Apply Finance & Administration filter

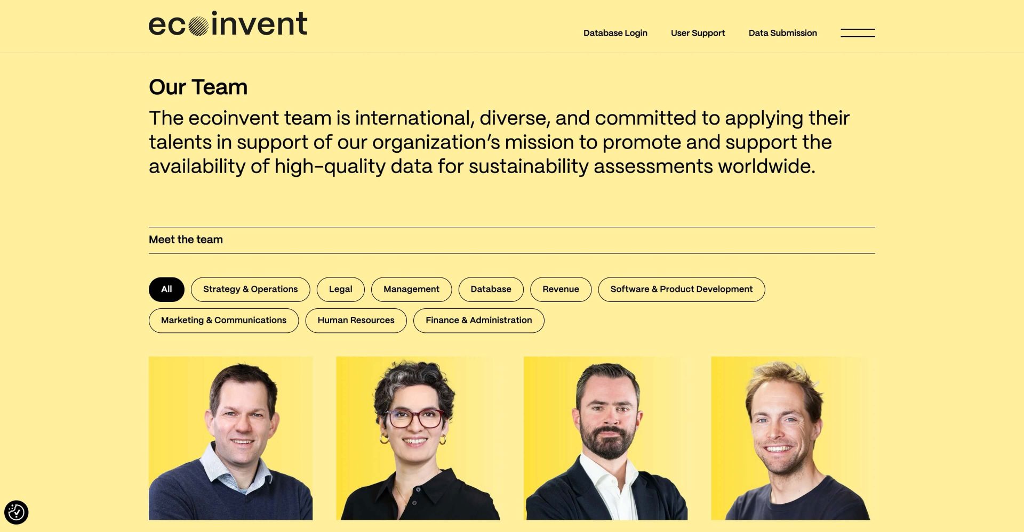point(478,320)
